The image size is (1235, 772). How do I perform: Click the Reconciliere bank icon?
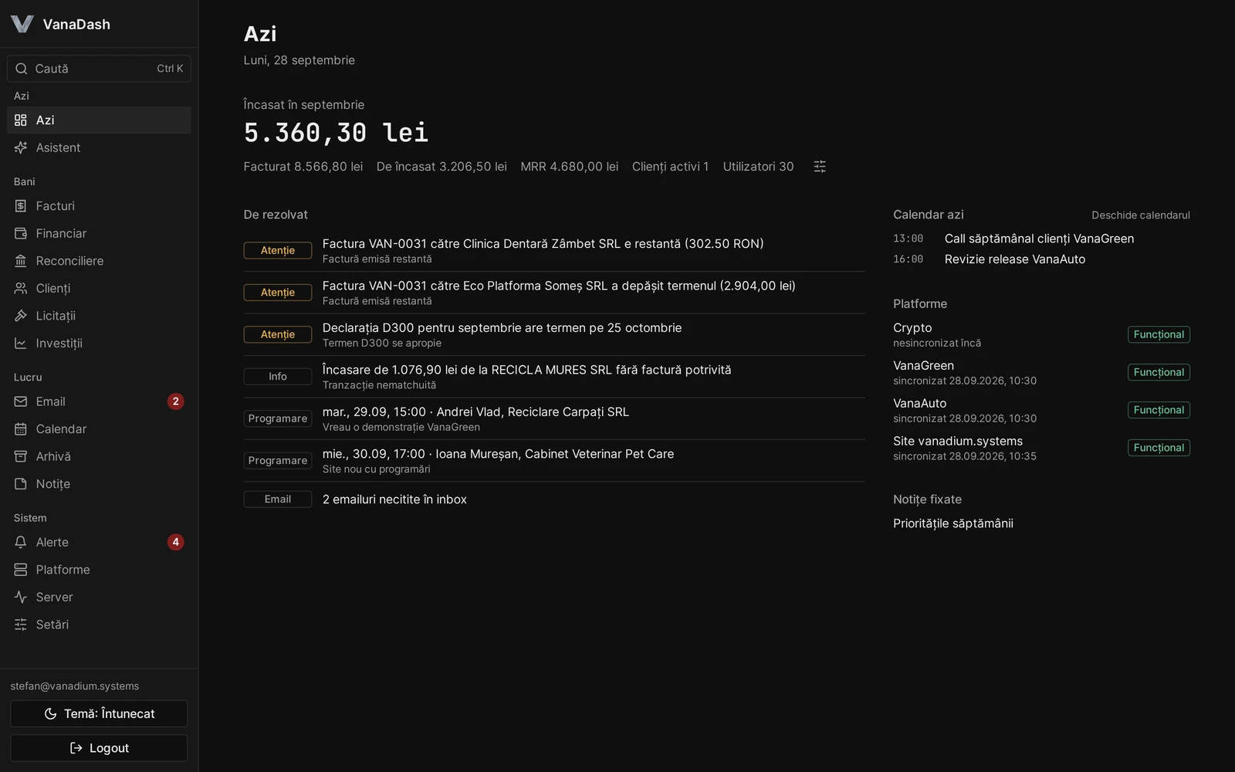21,261
